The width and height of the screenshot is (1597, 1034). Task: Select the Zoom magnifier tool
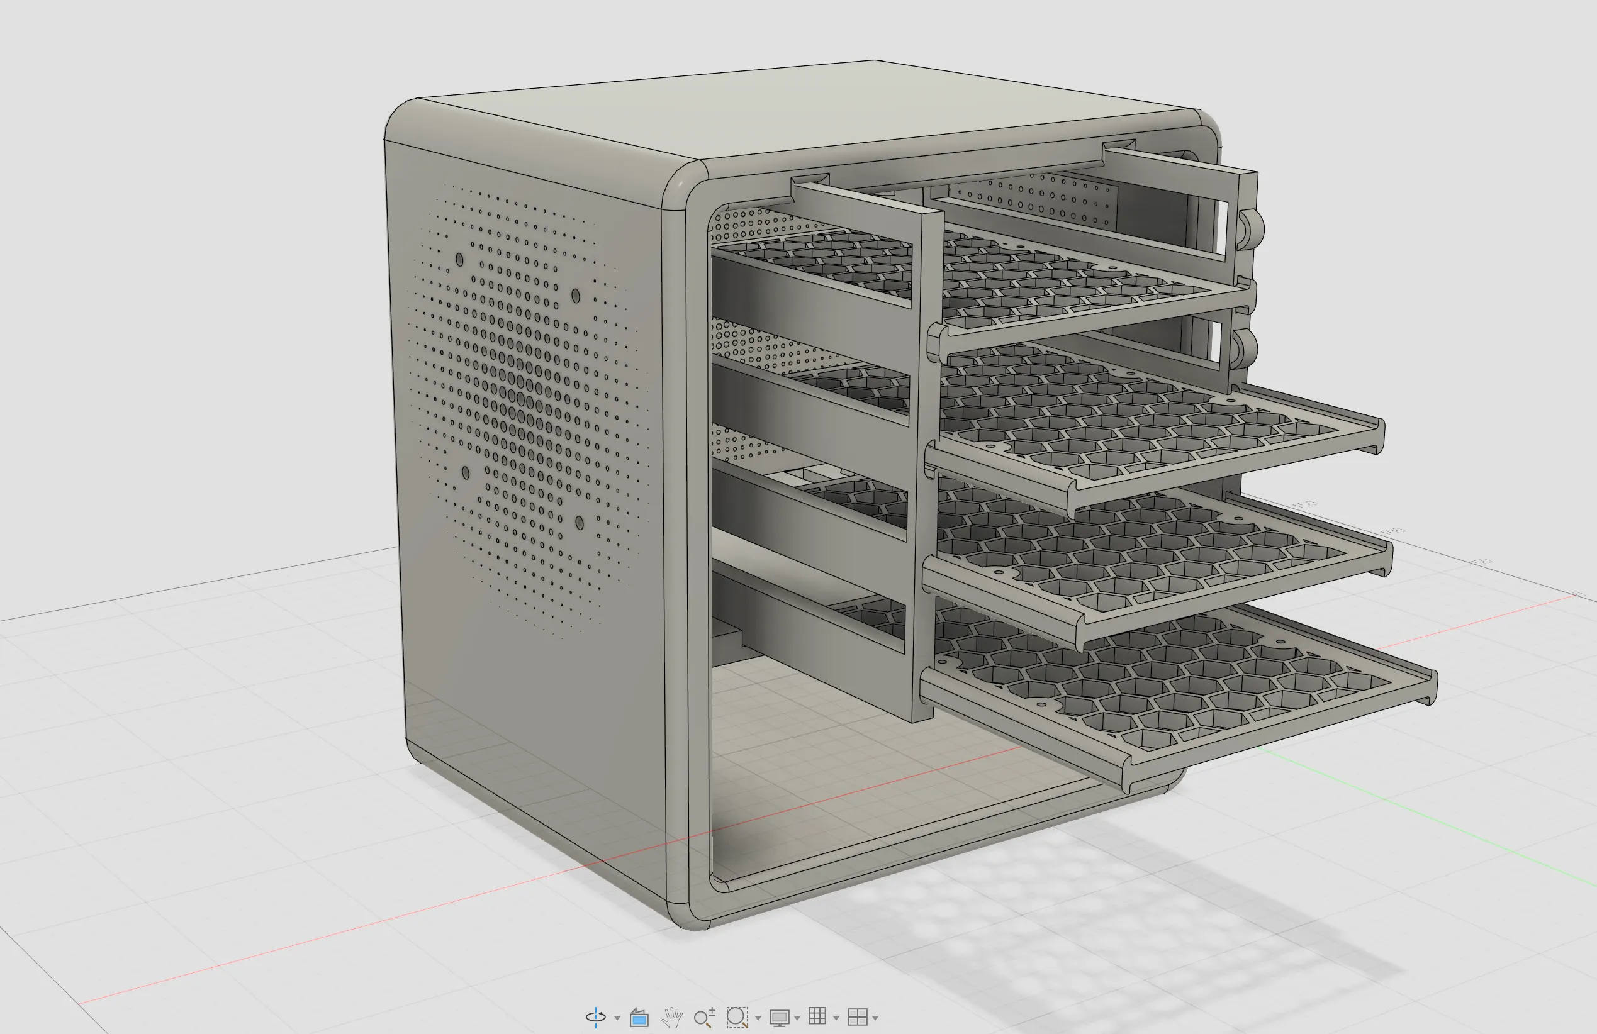[x=704, y=1017]
